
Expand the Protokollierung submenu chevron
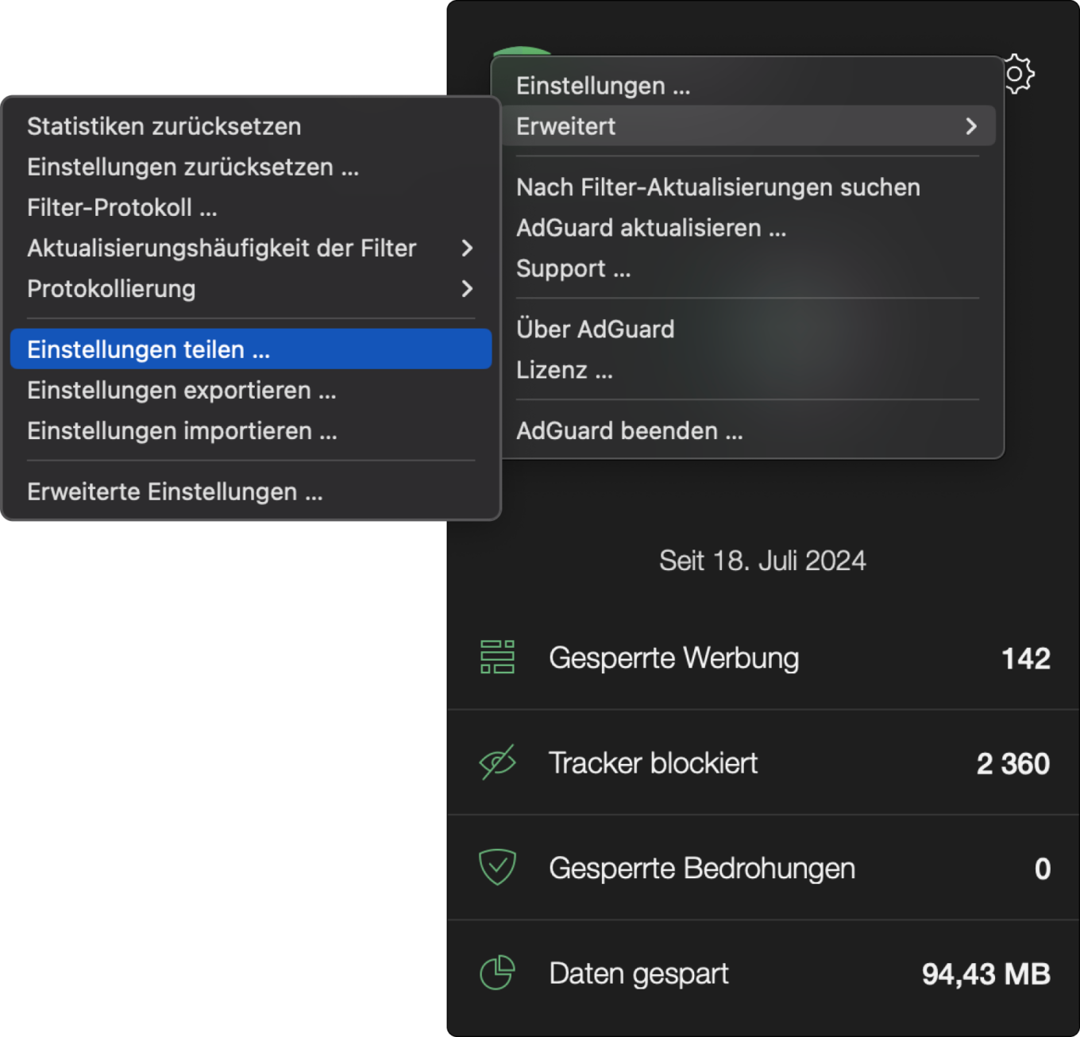coord(468,289)
